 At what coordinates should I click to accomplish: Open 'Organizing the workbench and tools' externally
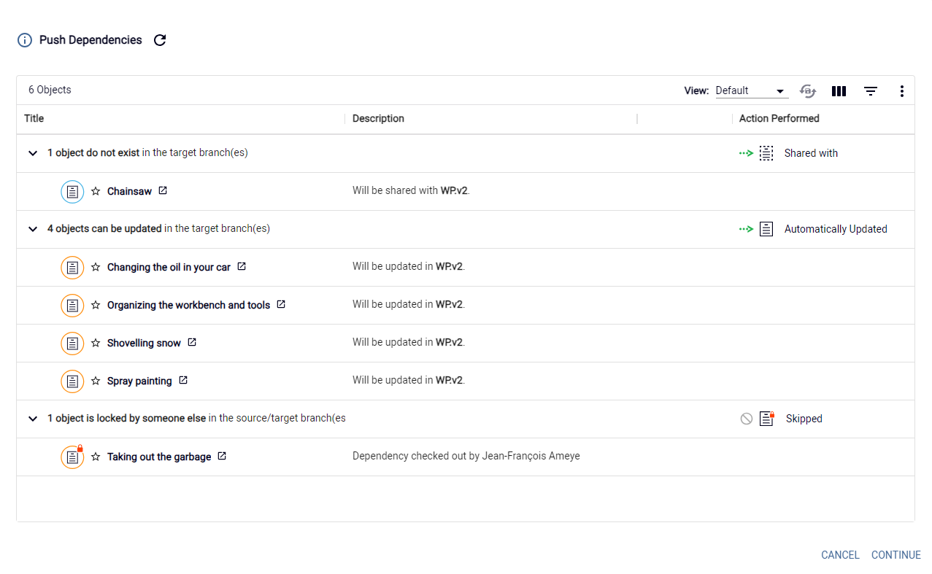(281, 304)
